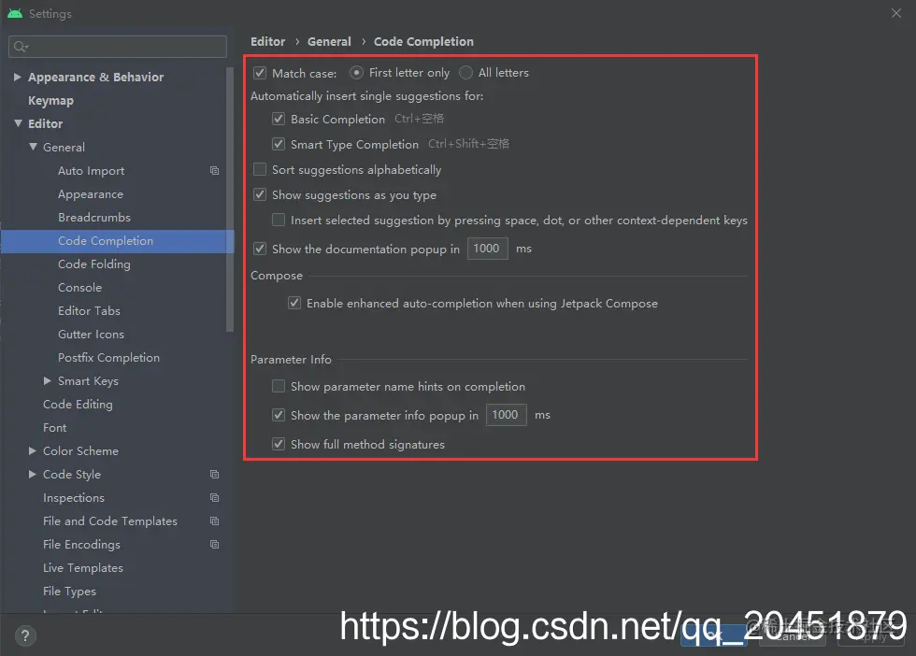Uncheck Basic Completion auto-insert
Screen dimensions: 916x656
coord(279,120)
